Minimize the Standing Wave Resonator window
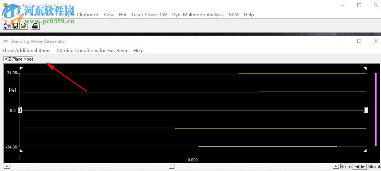381x171 pixels. 342,41
